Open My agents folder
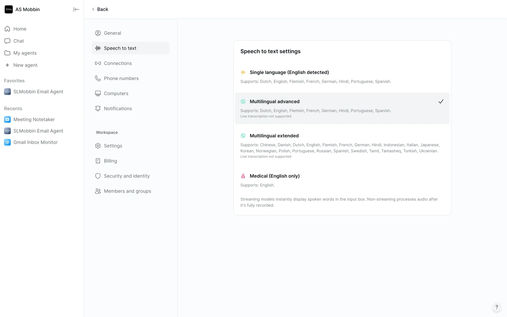507x317 pixels. pyautogui.click(x=25, y=53)
